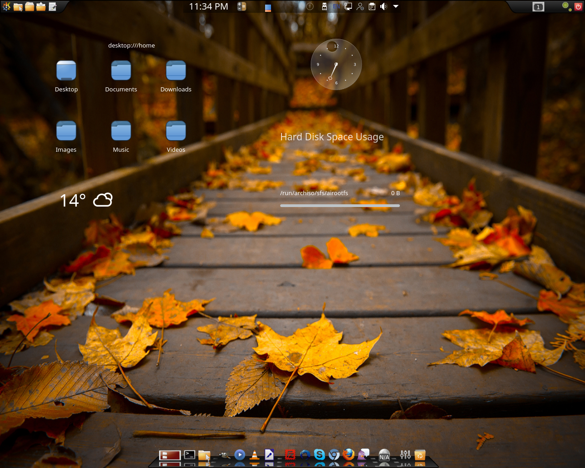The height and width of the screenshot is (468, 585).
Task: Launch Skype from the dock
Action: coord(319,455)
